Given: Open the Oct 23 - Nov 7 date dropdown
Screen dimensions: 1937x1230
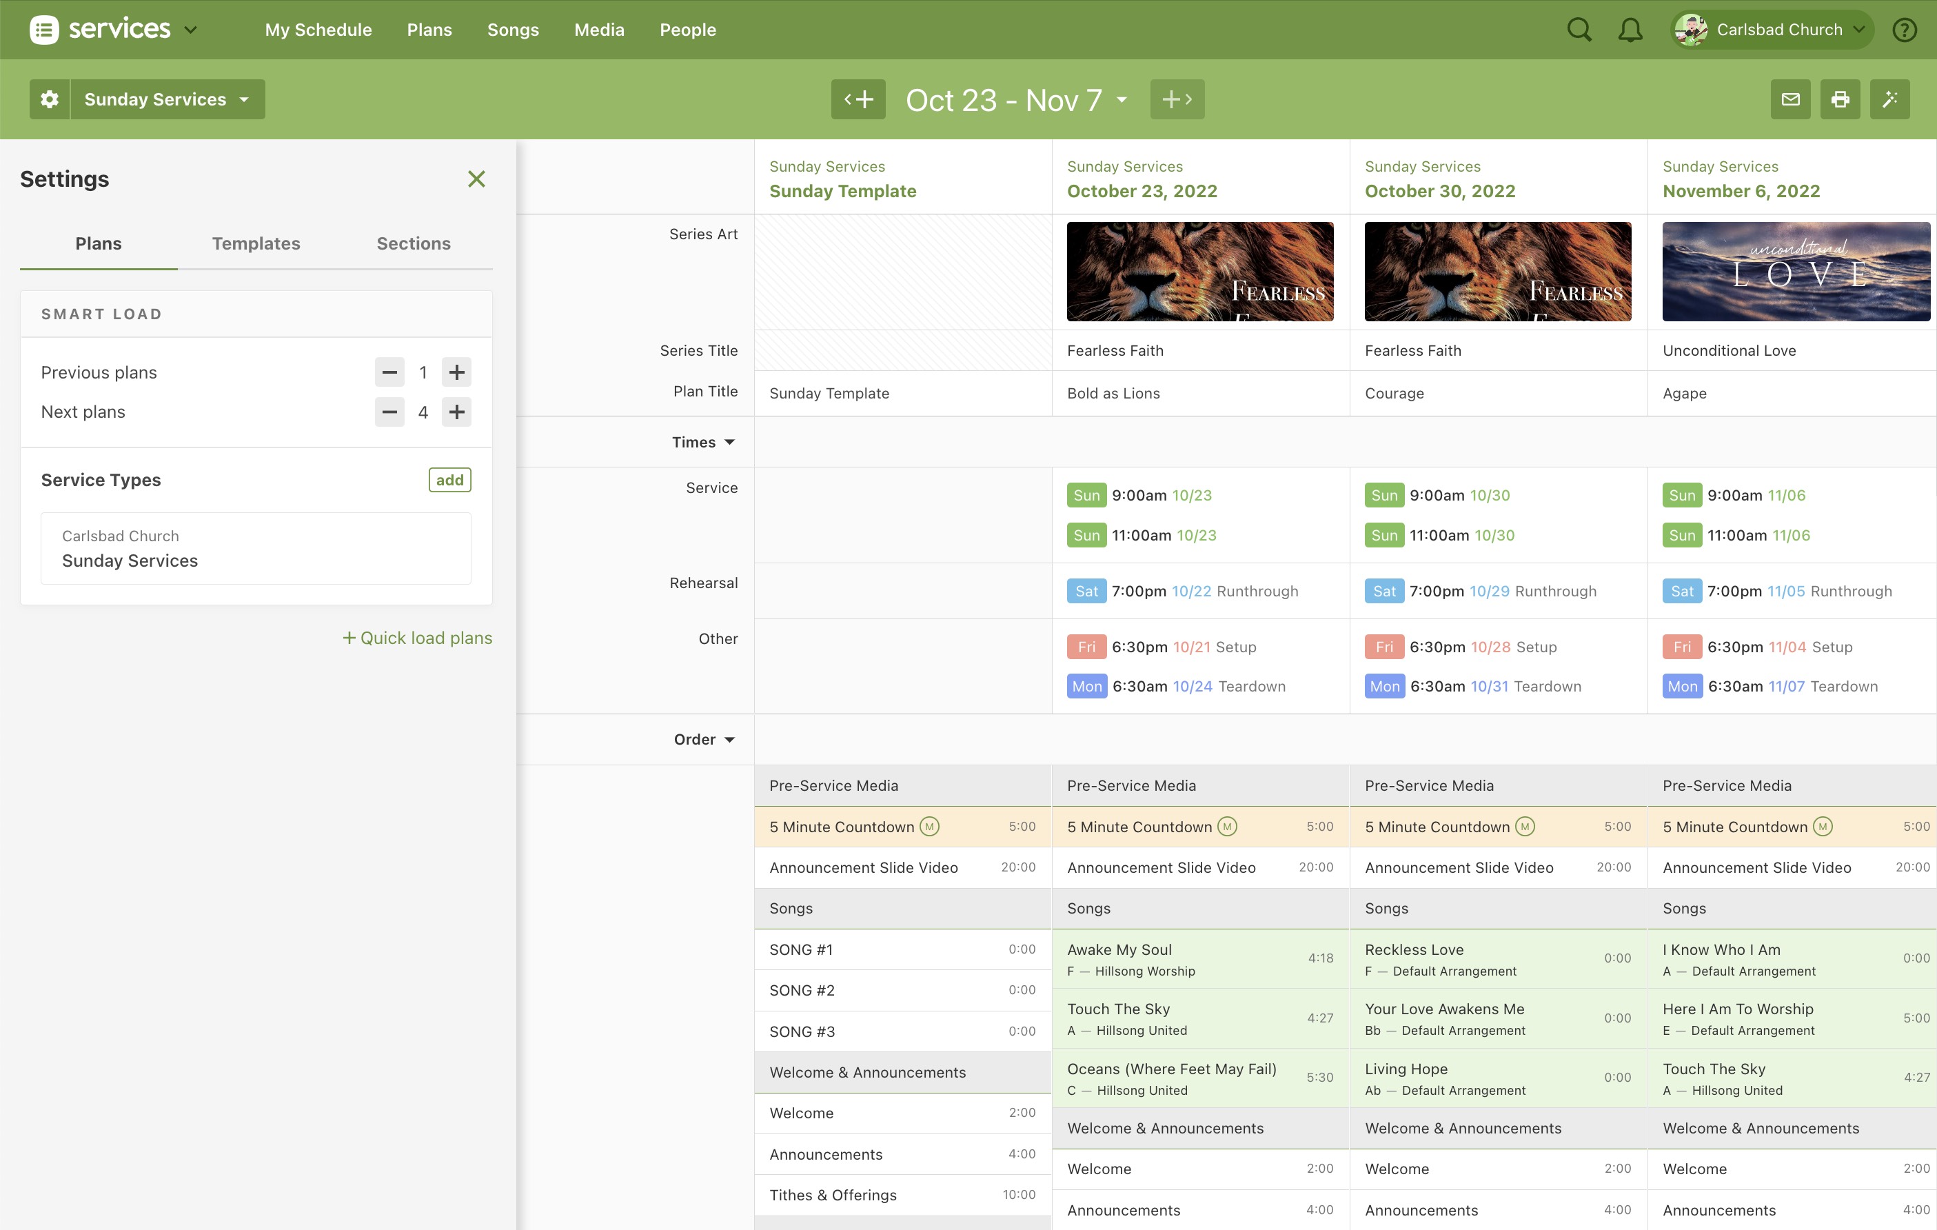Looking at the screenshot, I should (1017, 100).
